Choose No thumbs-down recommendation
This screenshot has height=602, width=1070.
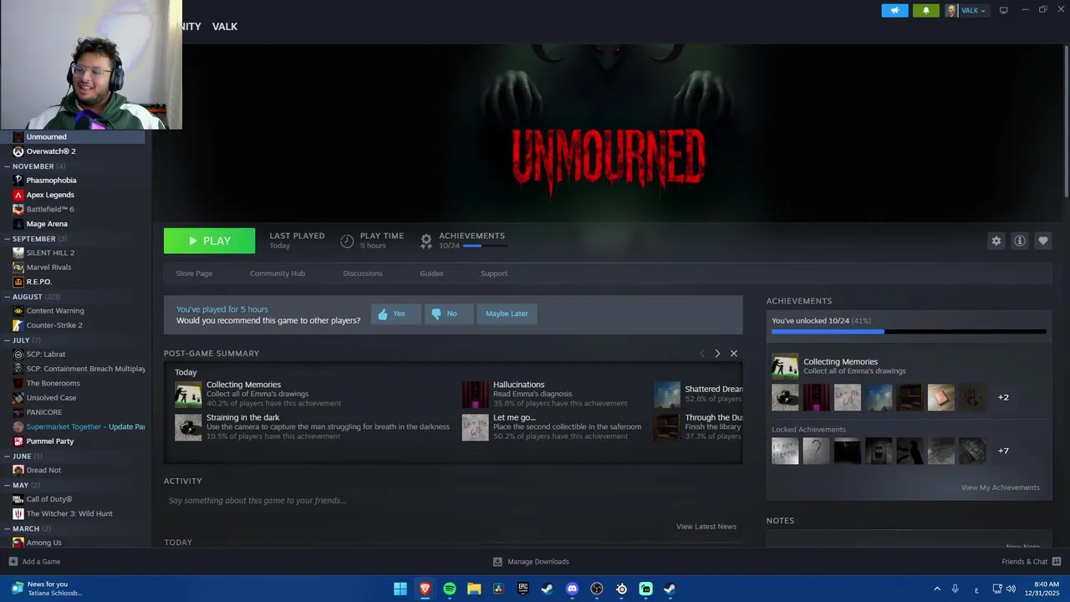[x=448, y=314]
